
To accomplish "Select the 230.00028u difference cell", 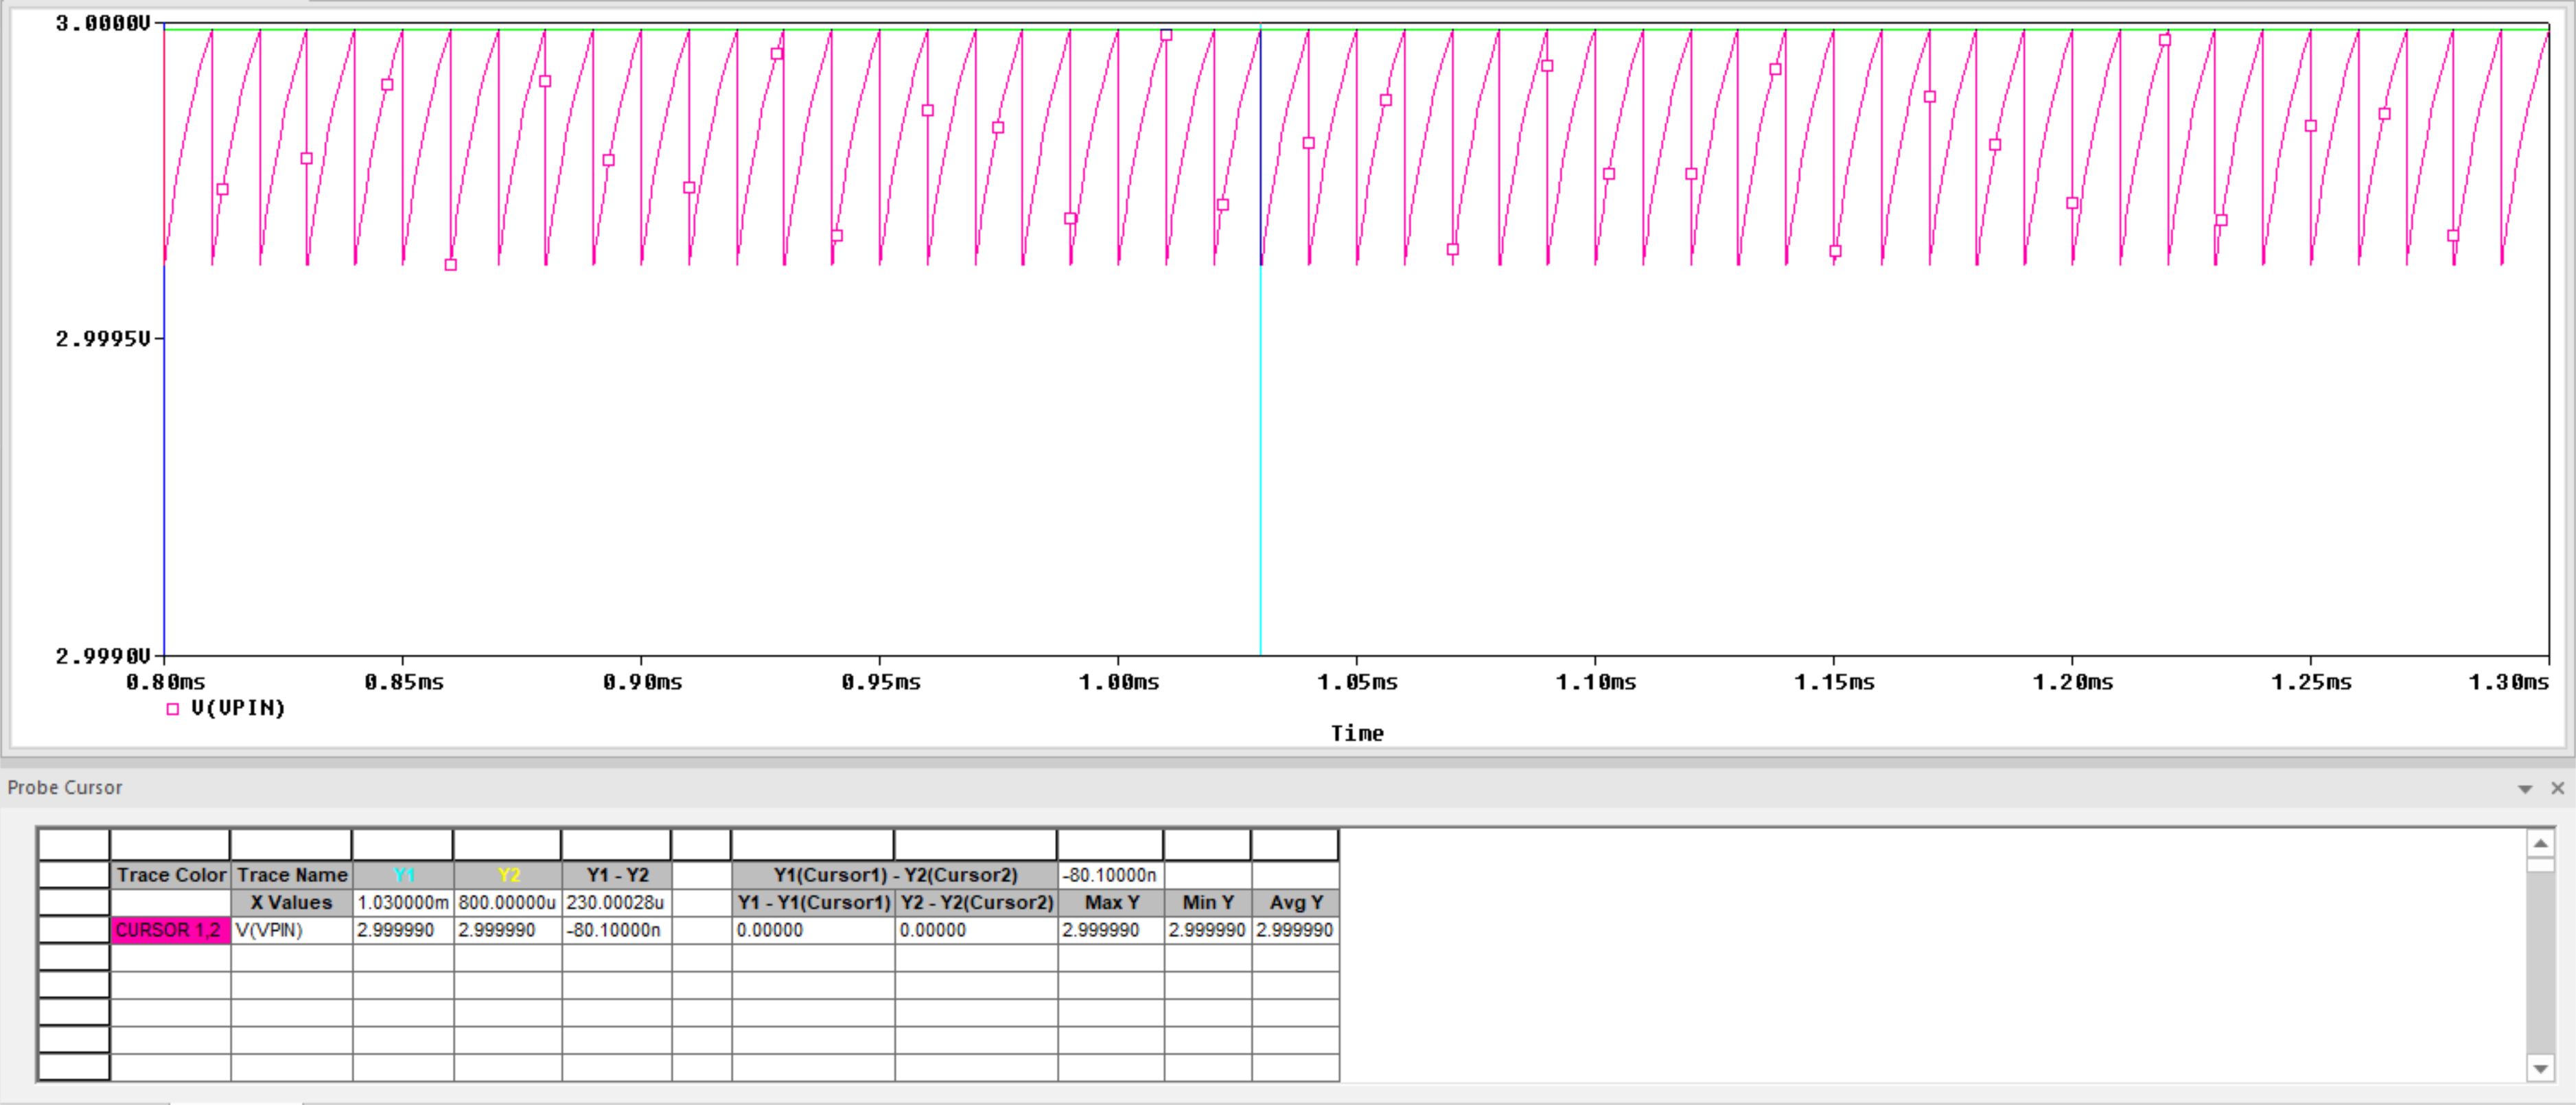I will tap(617, 902).
